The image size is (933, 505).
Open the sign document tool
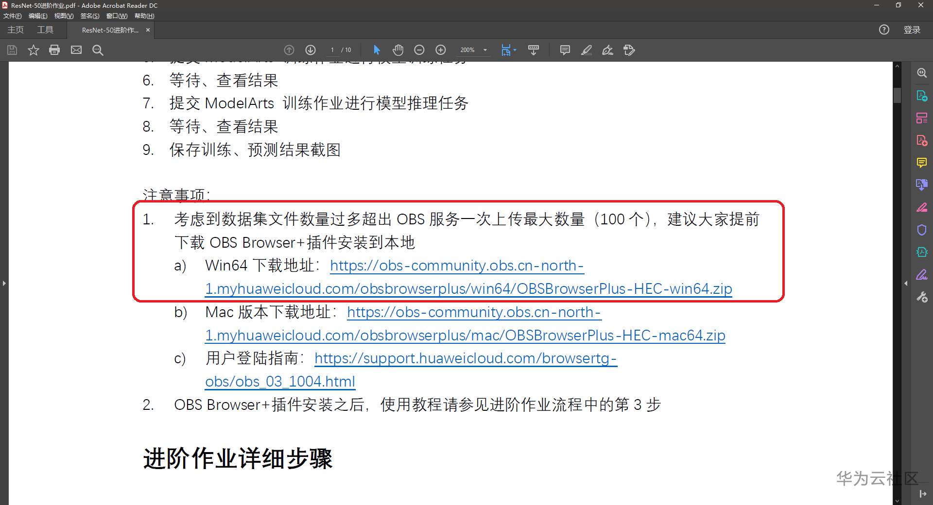tap(608, 50)
